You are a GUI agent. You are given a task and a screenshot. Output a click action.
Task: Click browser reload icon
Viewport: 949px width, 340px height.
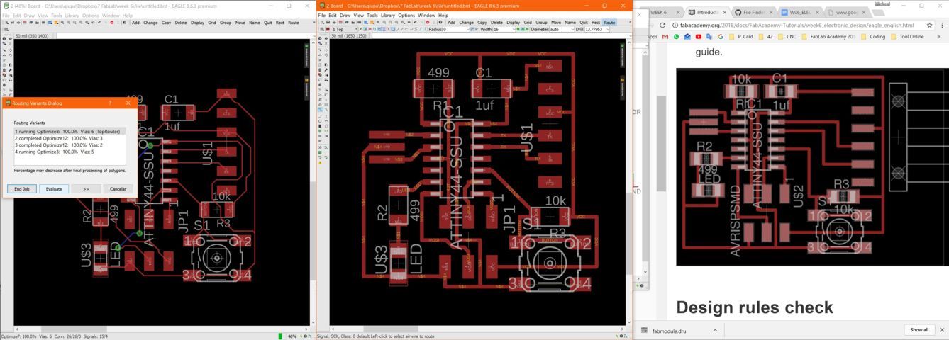[x=662, y=25]
